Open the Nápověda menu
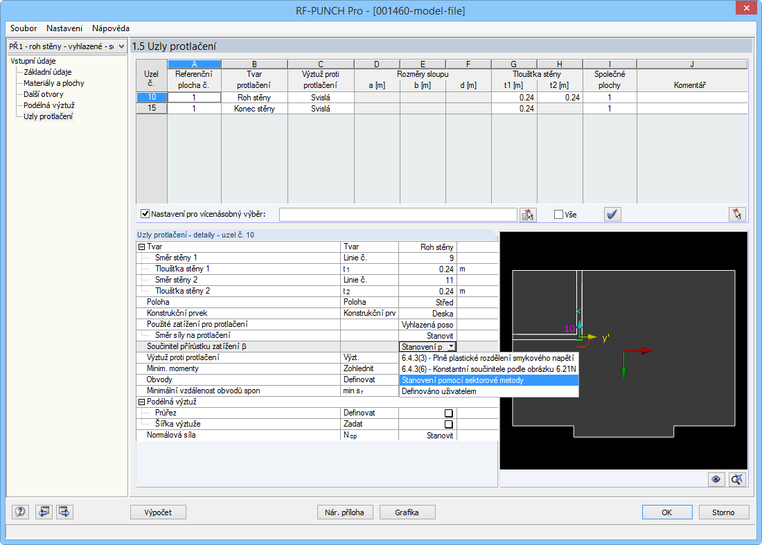762x545 pixels. point(111,28)
